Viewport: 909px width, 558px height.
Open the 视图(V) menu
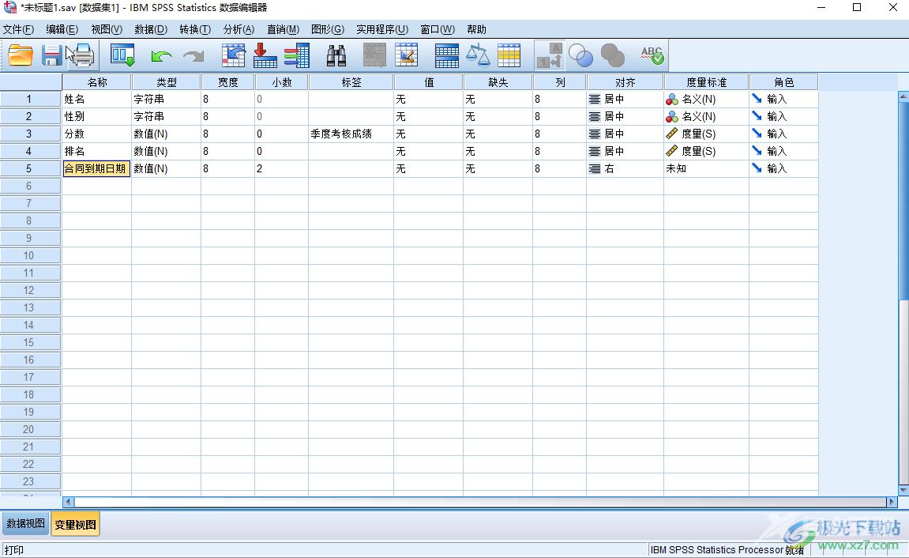tap(107, 29)
